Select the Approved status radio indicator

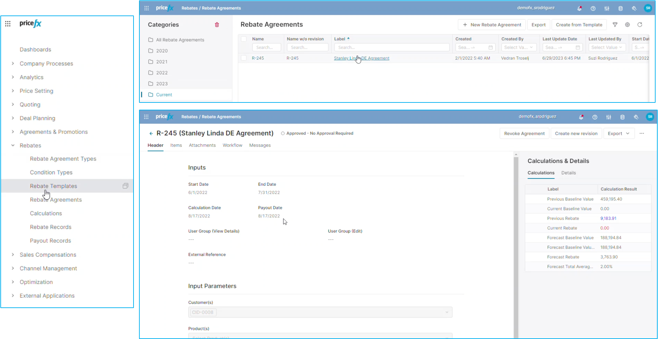click(283, 133)
